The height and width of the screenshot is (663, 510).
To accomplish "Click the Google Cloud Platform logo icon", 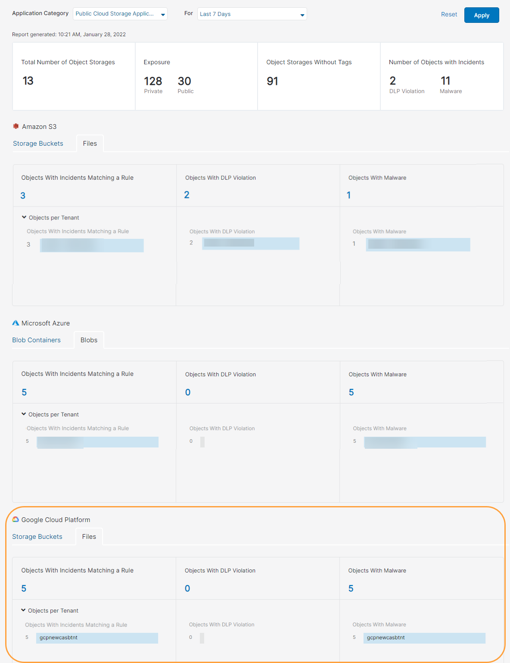I will (16, 519).
